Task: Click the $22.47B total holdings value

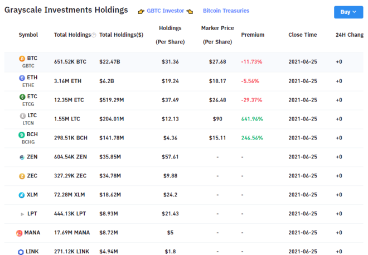Action: pos(110,62)
